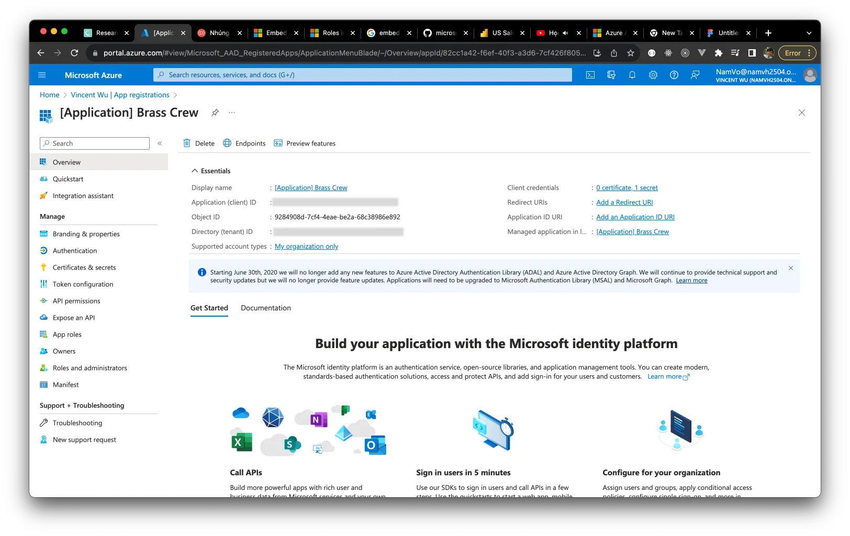Open the Add a Redirect URI link

(624, 202)
